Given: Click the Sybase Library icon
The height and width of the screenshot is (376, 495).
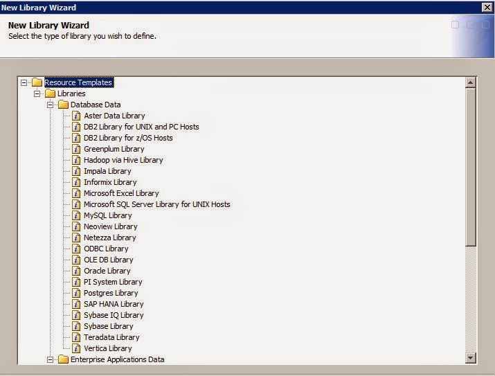Looking at the screenshot, I should click(76, 326).
